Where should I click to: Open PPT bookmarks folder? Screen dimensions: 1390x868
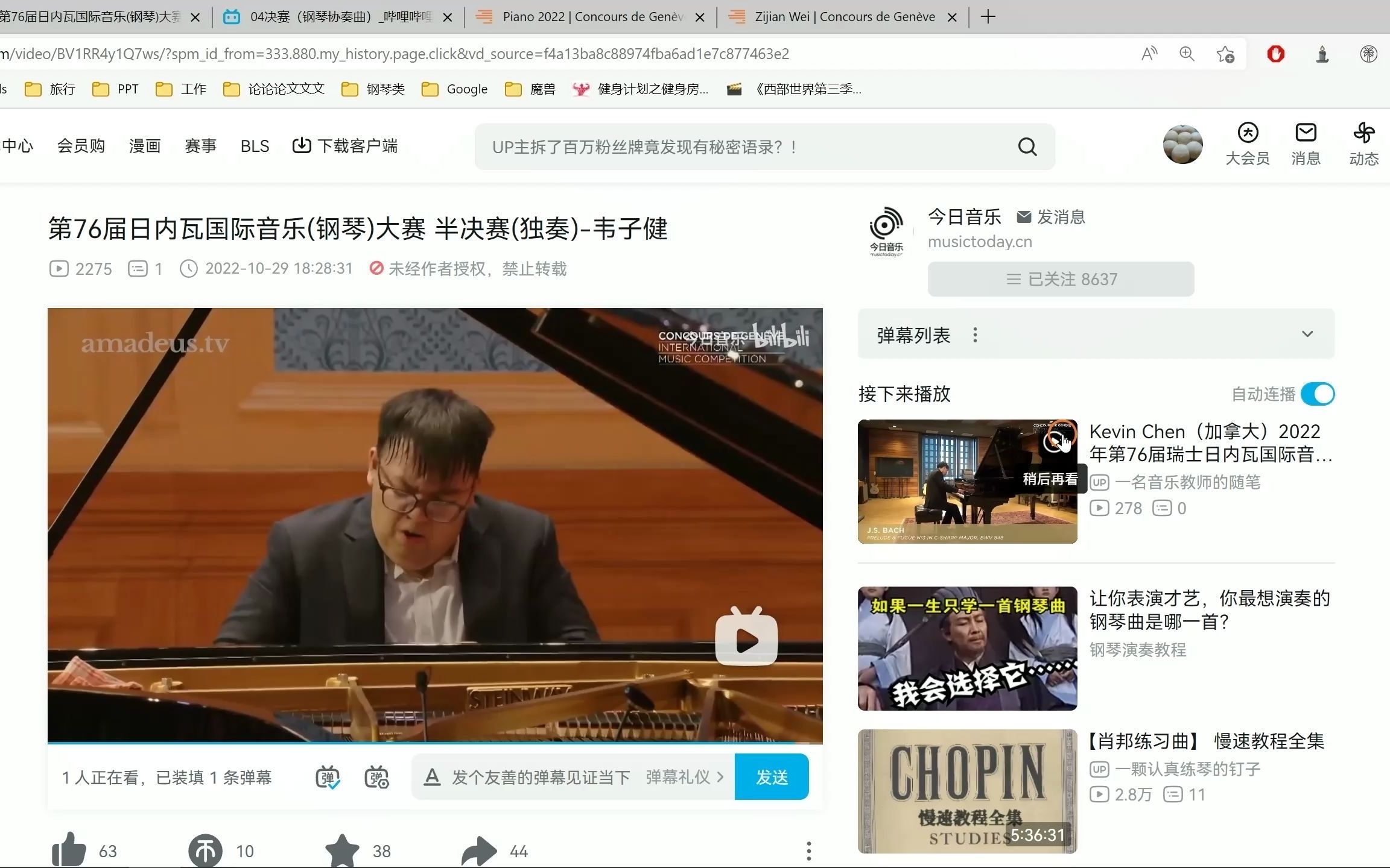click(115, 89)
